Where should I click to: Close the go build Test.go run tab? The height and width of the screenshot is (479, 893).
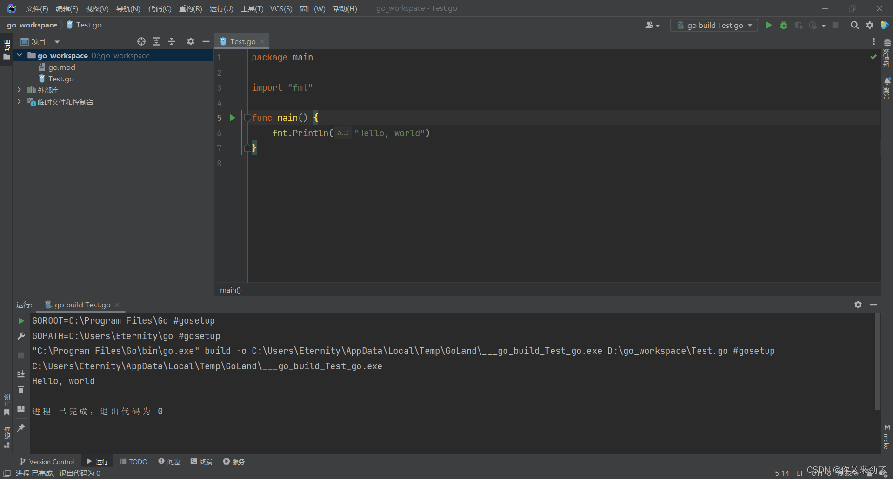click(x=117, y=305)
